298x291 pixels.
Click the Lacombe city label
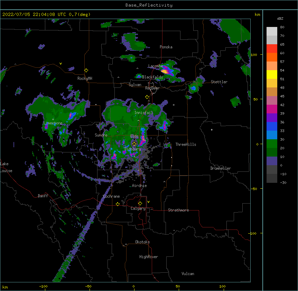tap(156, 66)
